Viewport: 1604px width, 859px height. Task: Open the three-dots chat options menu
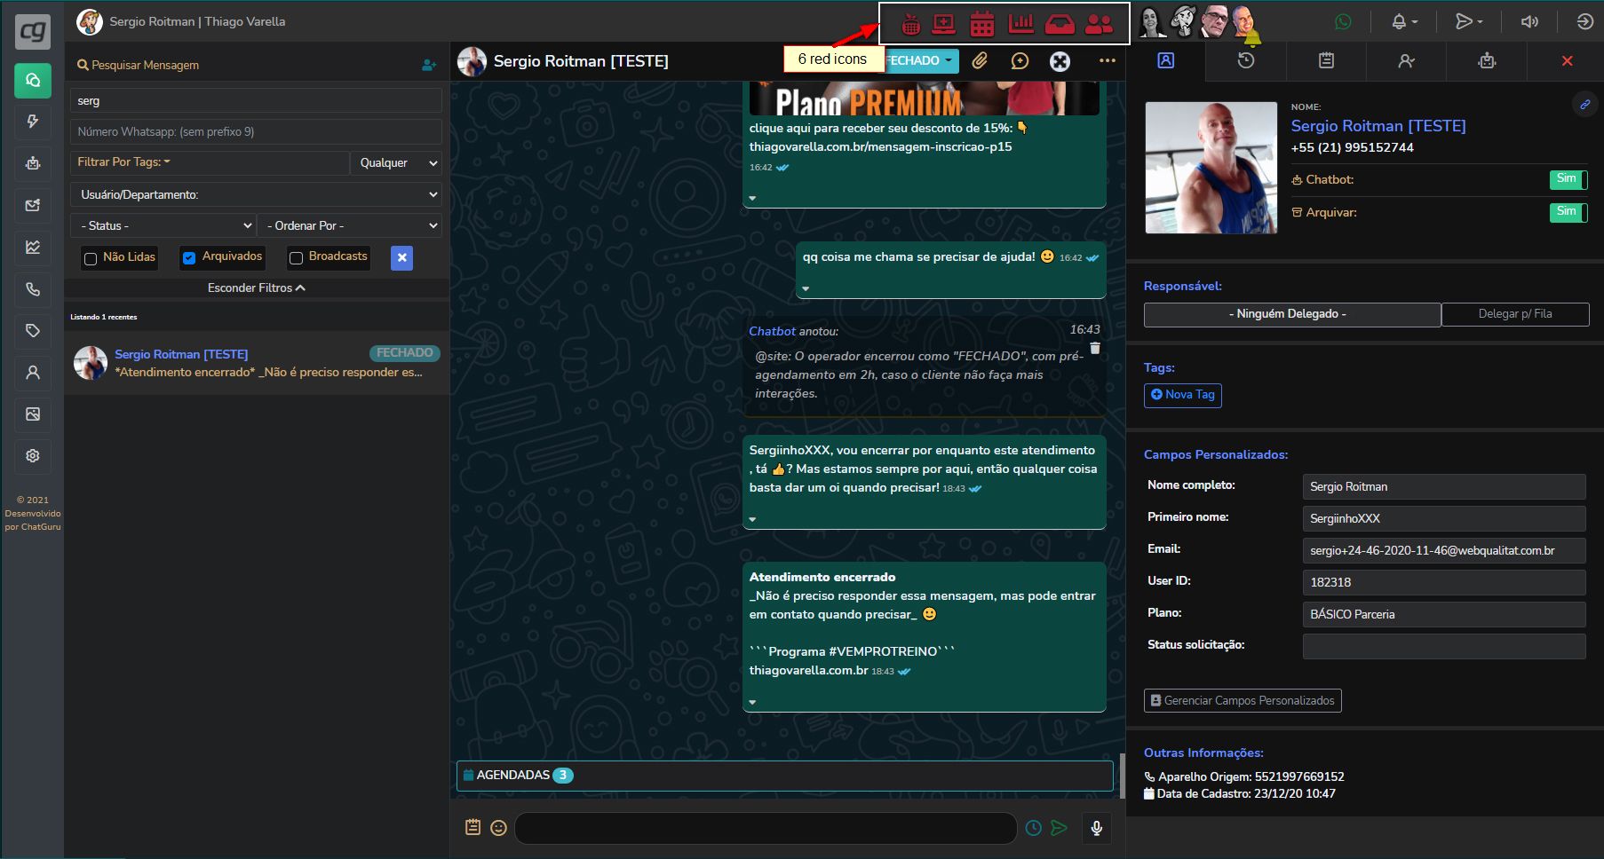[1107, 61]
